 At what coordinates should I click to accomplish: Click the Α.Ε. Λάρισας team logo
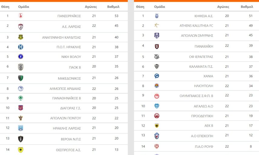tap(21, 27)
